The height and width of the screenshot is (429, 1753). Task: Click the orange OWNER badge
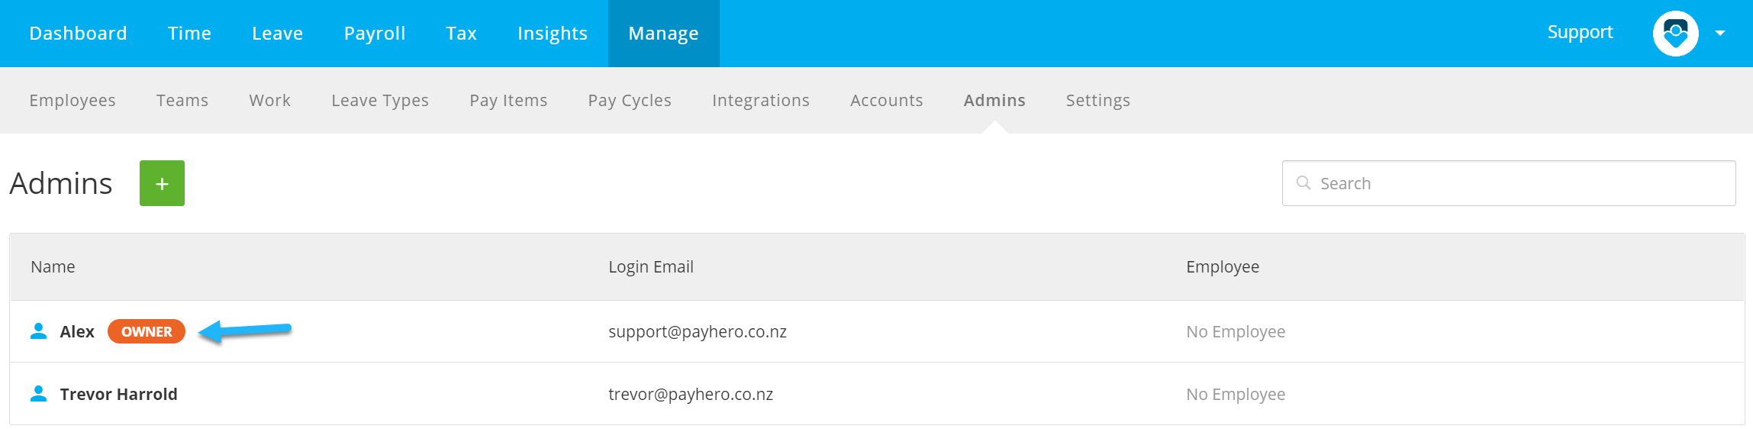point(147,331)
